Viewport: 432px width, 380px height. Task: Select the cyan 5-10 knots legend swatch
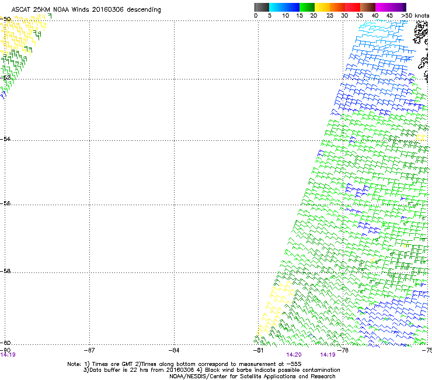[277, 7]
